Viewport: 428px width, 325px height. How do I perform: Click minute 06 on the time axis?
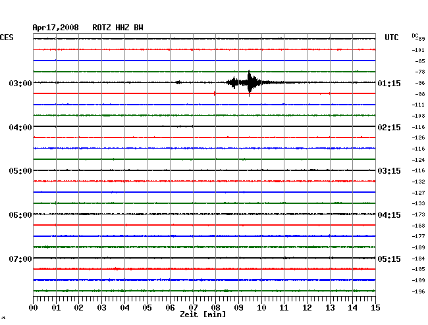(170, 308)
